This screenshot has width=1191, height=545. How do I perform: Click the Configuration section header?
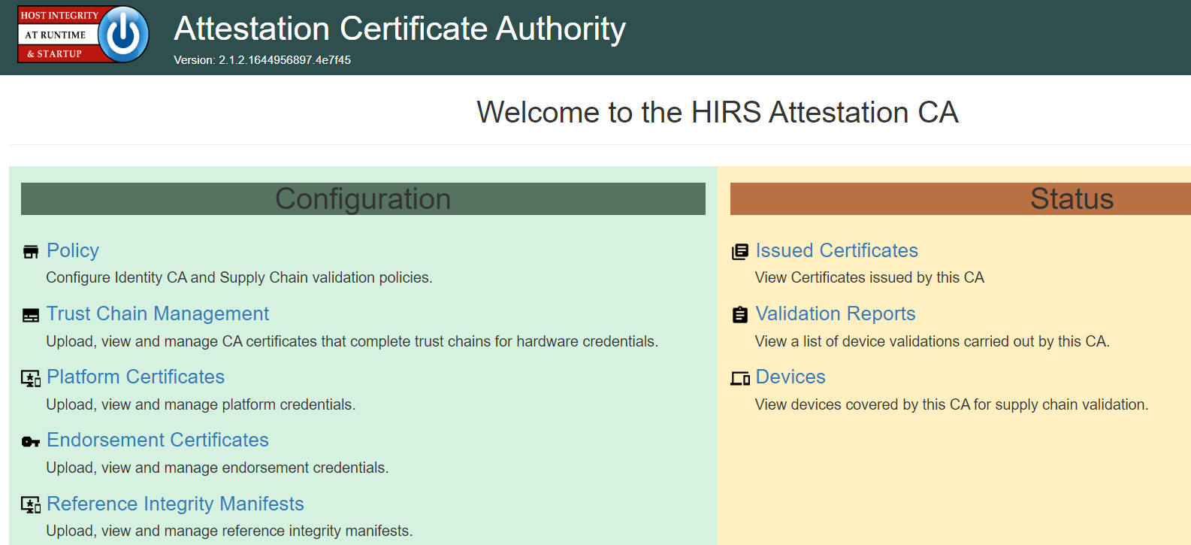pyautogui.click(x=363, y=198)
